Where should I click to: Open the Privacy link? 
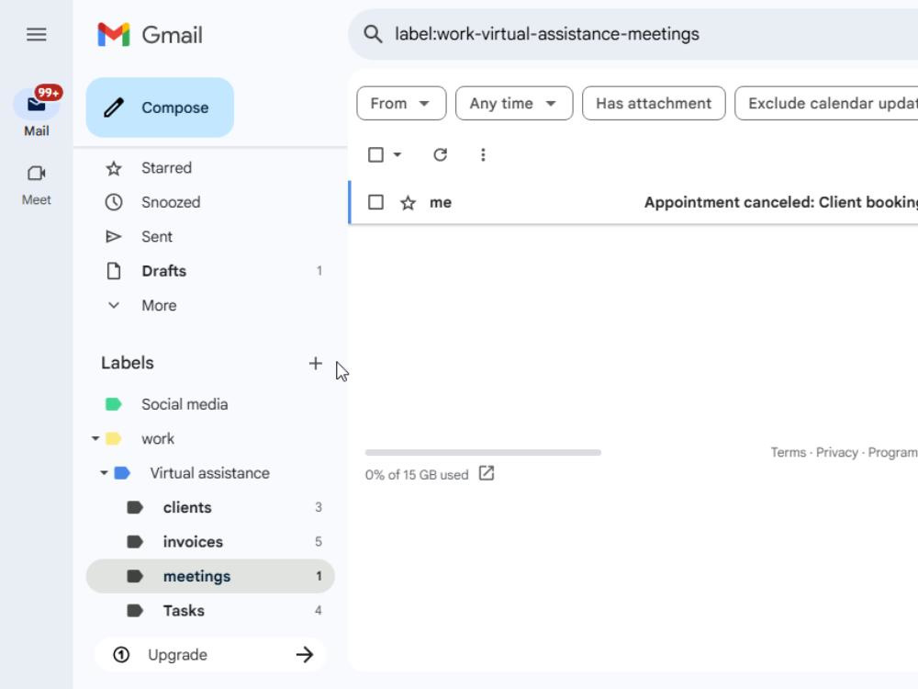point(836,452)
